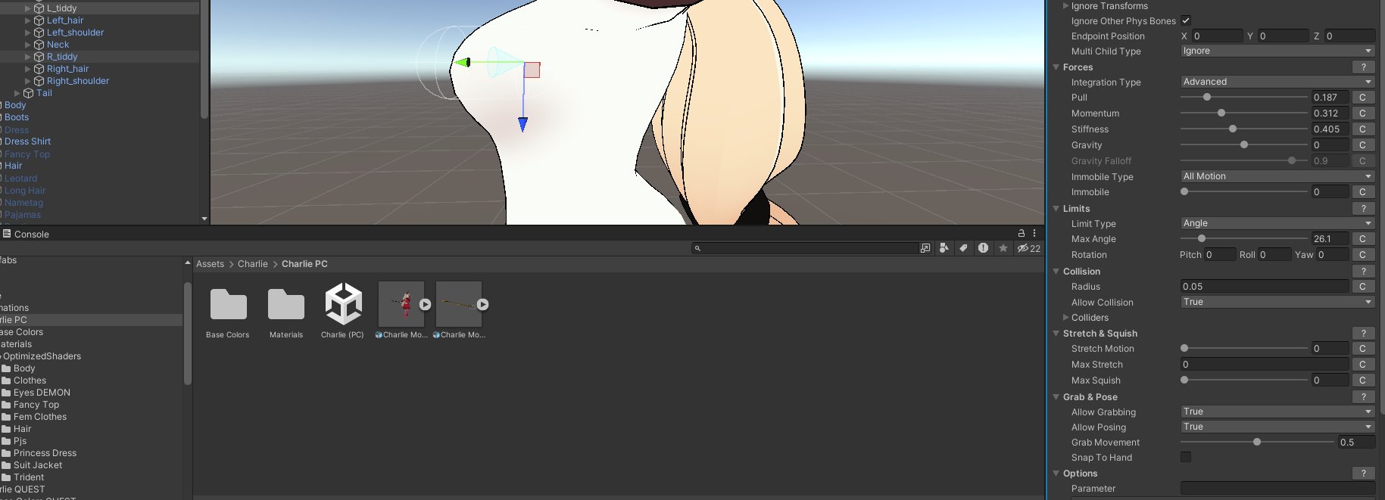1385x500 pixels.
Task: Open the search in window icon
Action: pyautogui.click(x=925, y=248)
